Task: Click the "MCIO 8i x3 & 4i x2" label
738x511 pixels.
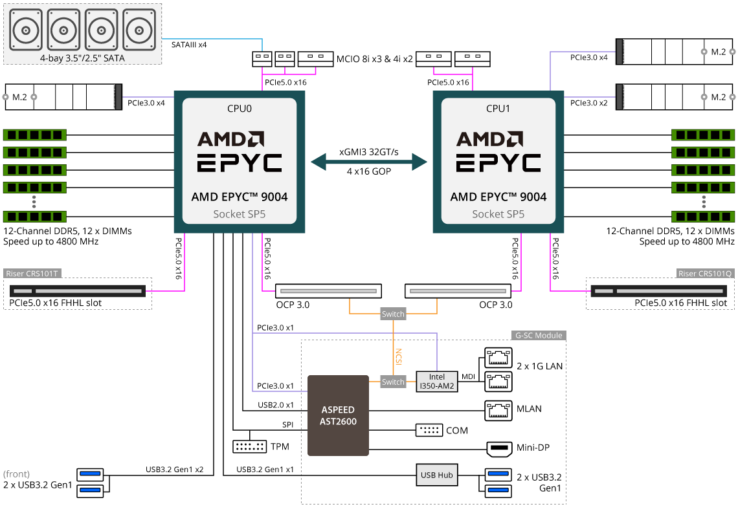Action: 375,59
